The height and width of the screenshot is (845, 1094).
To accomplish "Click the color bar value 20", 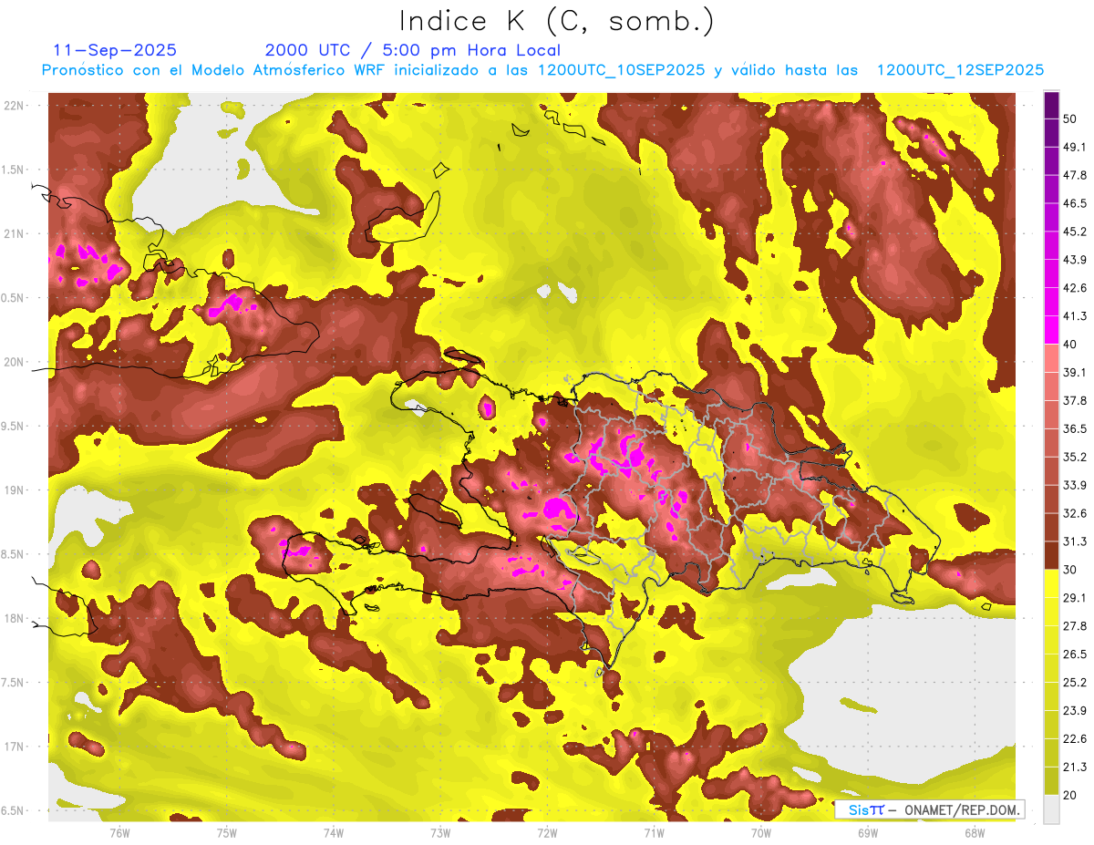I will click(x=1069, y=795).
